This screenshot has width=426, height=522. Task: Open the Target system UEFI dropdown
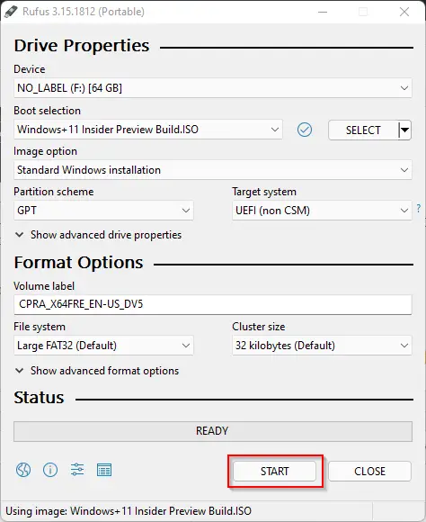(x=322, y=211)
